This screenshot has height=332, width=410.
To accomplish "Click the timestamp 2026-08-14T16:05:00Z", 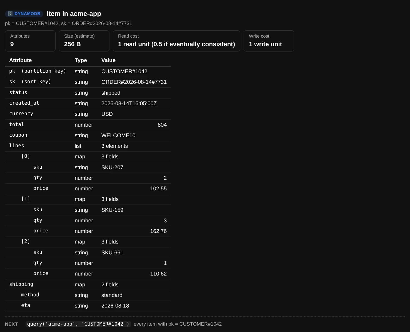I will pos(129,104).
